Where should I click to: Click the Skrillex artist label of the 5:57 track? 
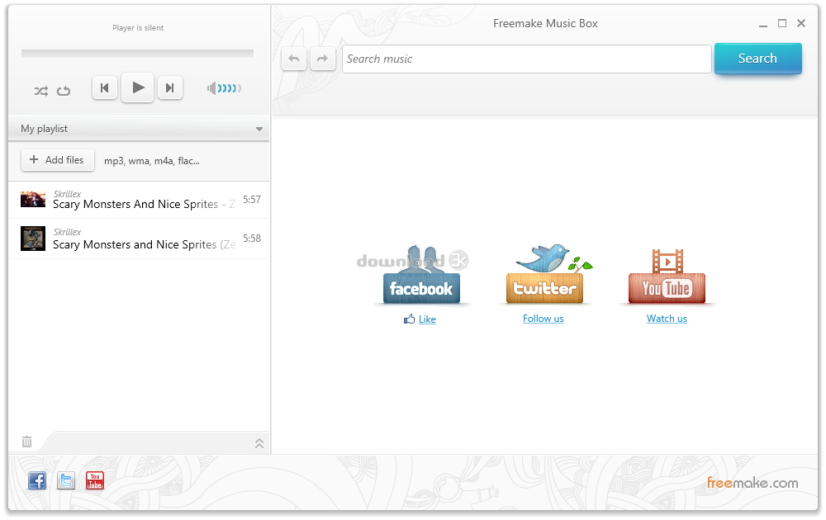tap(67, 194)
